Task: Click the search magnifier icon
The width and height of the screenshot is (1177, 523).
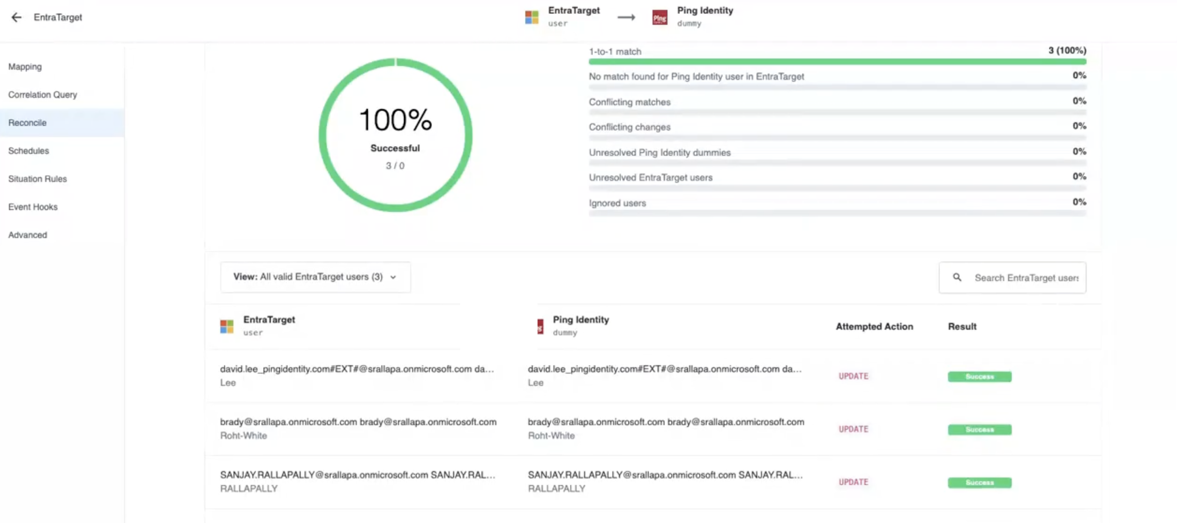Action: 957,277
